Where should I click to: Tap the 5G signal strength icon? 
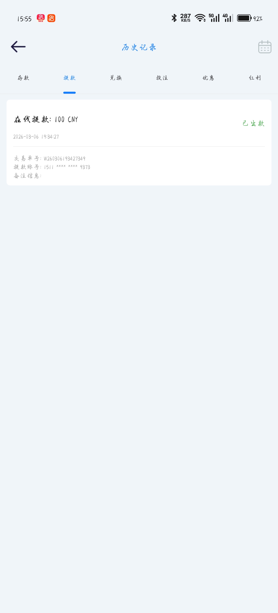click(x=214, y=18)
